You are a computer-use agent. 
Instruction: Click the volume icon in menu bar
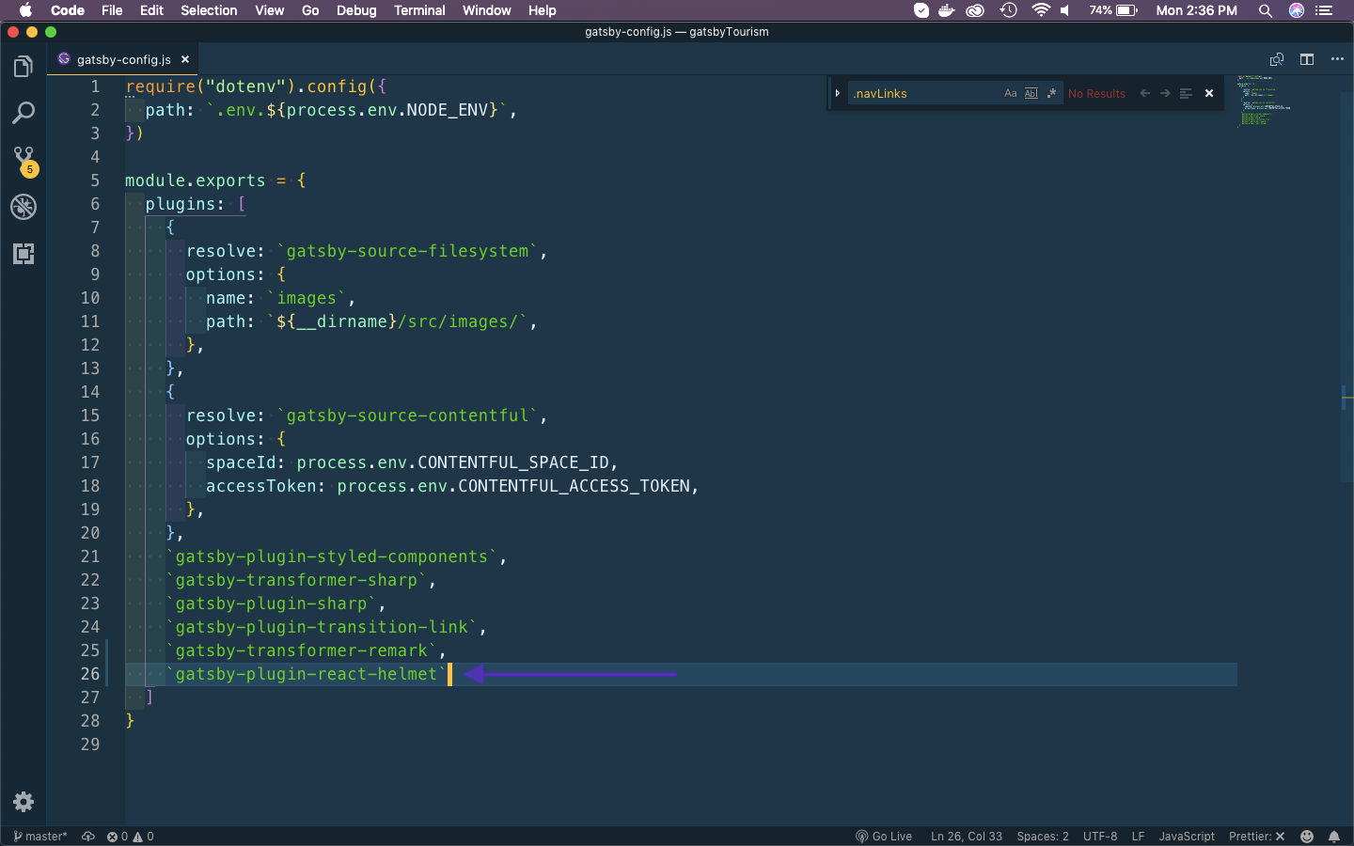click(x=1065, y=10)
